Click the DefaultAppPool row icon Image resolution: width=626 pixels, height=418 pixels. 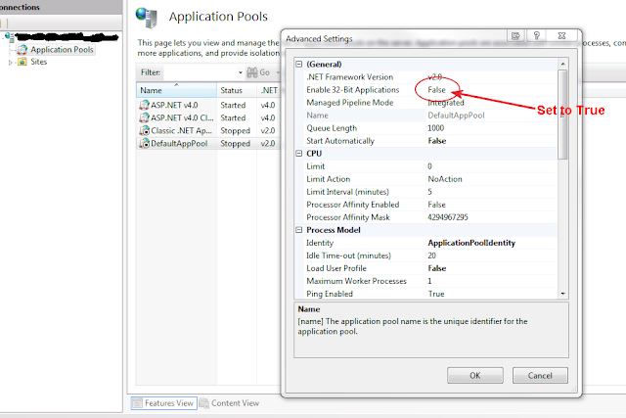pos(144,144)
